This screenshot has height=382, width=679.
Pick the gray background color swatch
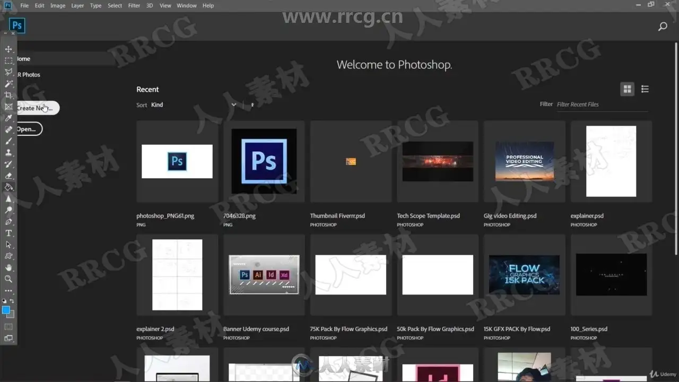[12, 315]
